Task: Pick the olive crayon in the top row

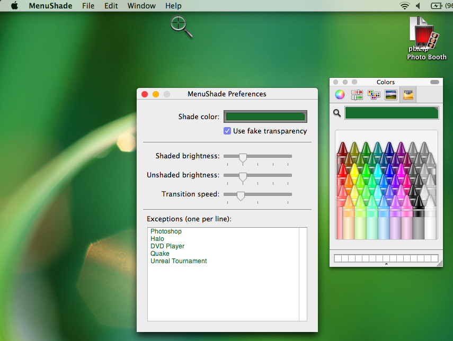Action: [x=354, y=148]
